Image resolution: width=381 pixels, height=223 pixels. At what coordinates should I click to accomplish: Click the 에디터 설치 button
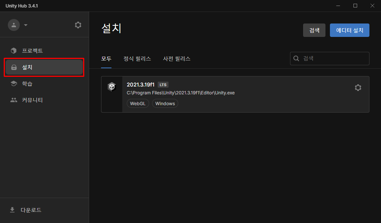[x=350, y=30]
